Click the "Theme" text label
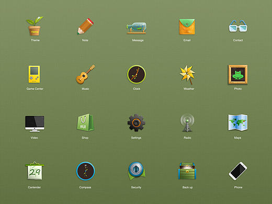The width and height of the screenshot is (272, 204). (x=35, y=40)
